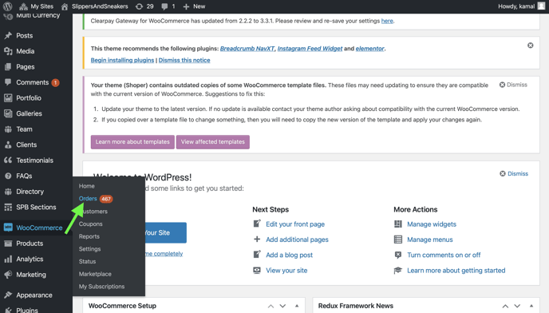Image resolution: width=549 pixels, height=313 pixels.
Task: Open Status in WooCommerce submenu
Action: pyautogui.click(x=87, y=261)
